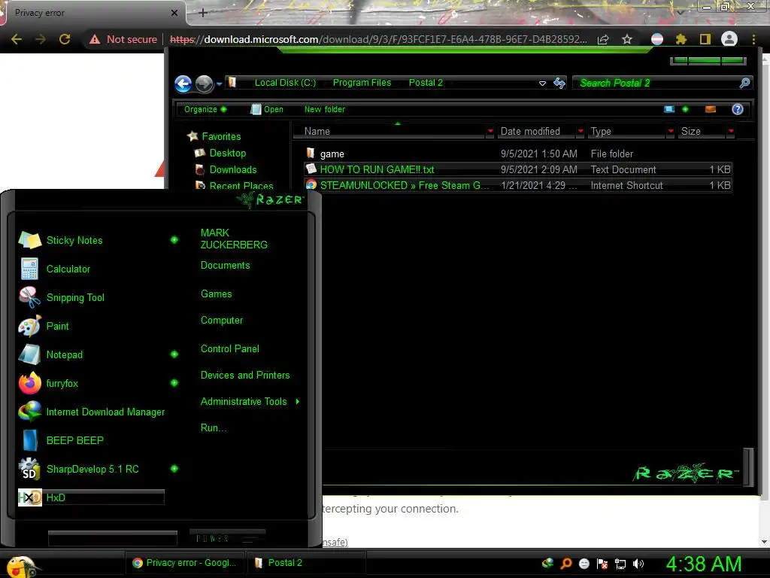Open Documents from Start menu

[225, 266]
